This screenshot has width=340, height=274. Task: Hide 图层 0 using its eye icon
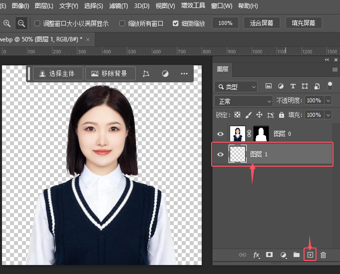tap(221, 134)
